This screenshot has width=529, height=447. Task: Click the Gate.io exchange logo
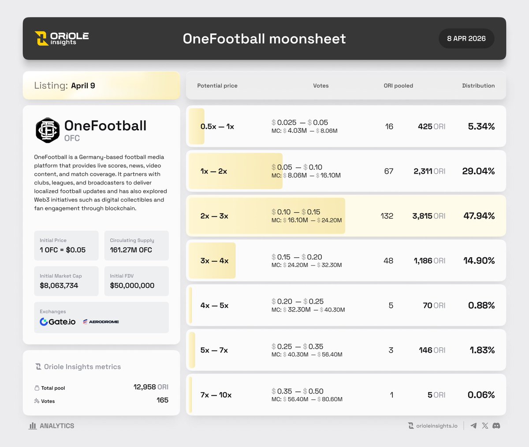[x=57, y=322]
